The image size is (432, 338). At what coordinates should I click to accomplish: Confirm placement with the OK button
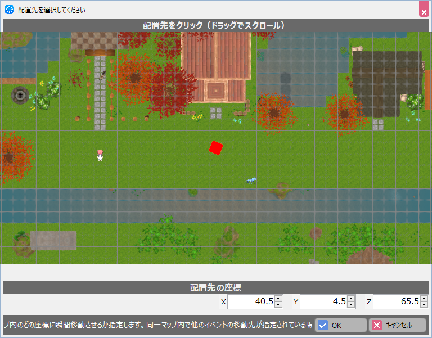point(340,325)
